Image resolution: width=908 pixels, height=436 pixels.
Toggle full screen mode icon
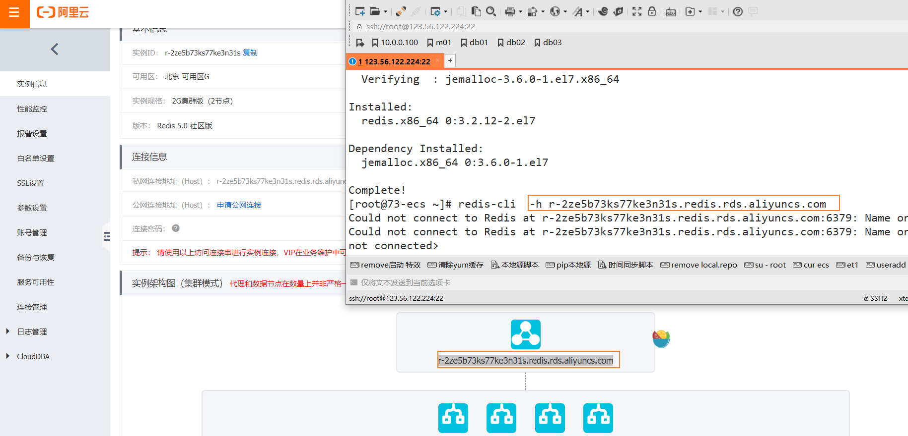pos(637,11)
